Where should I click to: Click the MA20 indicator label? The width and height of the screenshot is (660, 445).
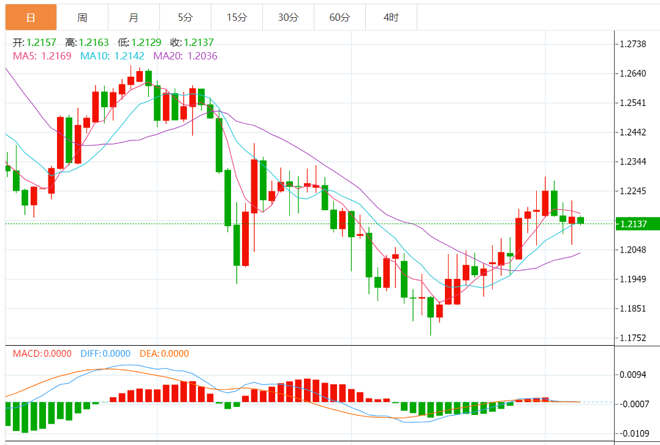click(x=185, y=56)
